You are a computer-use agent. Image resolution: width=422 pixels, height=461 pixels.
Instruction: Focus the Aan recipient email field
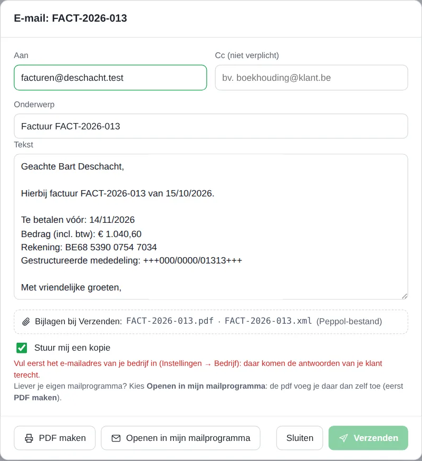110,78
